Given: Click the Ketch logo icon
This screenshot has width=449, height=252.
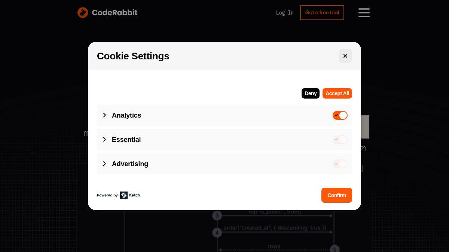Looking at the screenshot, I should pyautogui.click(x=123, y=195).
